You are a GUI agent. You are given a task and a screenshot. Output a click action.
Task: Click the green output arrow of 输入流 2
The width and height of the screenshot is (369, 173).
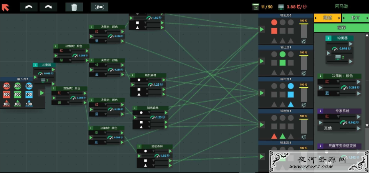42,93
